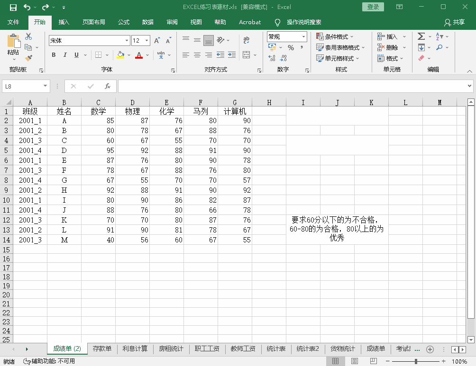The width and height of the screenshot is (476, 366).
Task: Click the wén phonetic guide icon
Action: pyautogui.click(x=161, y=54)
